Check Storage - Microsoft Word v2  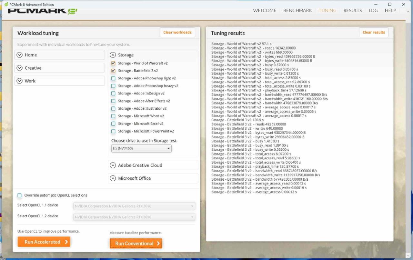click(113, 116)
